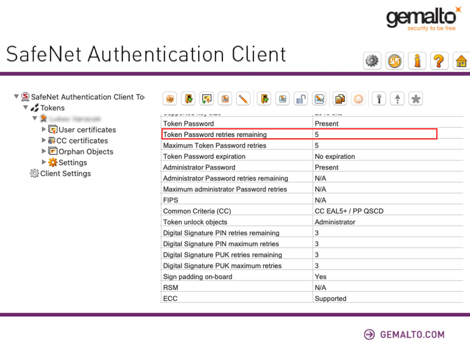Select the orange gear Settings tree item

[68, 162]
